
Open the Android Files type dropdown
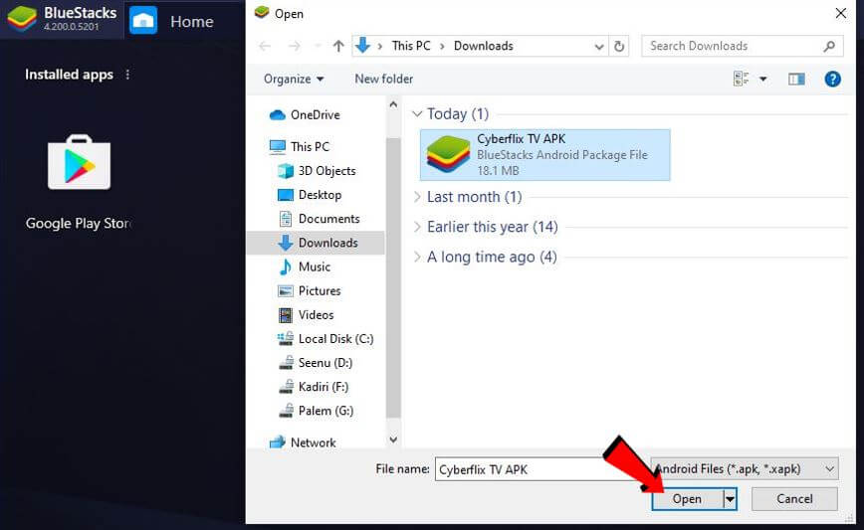pyautogui.click(x=745, y=469)
